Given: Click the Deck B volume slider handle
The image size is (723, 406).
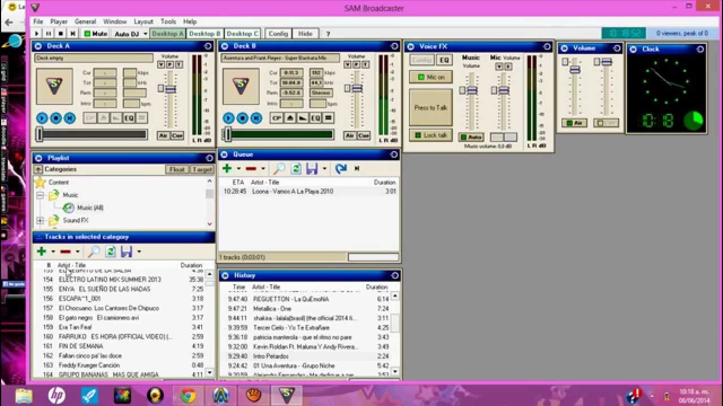Looking at the screenshot, I should (x=357, y=89).
